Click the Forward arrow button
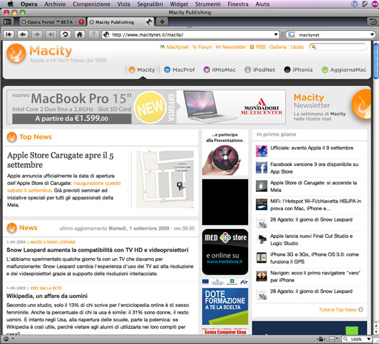This screenshot has height=344, width=379. tap(37, 35)
